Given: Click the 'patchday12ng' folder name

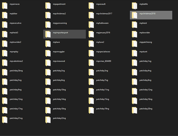Looking at the screenshot, I should 146,90.
